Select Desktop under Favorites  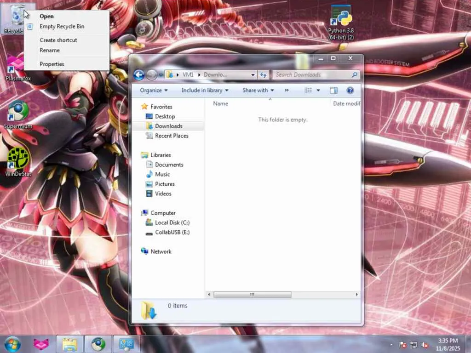[165, 116]
